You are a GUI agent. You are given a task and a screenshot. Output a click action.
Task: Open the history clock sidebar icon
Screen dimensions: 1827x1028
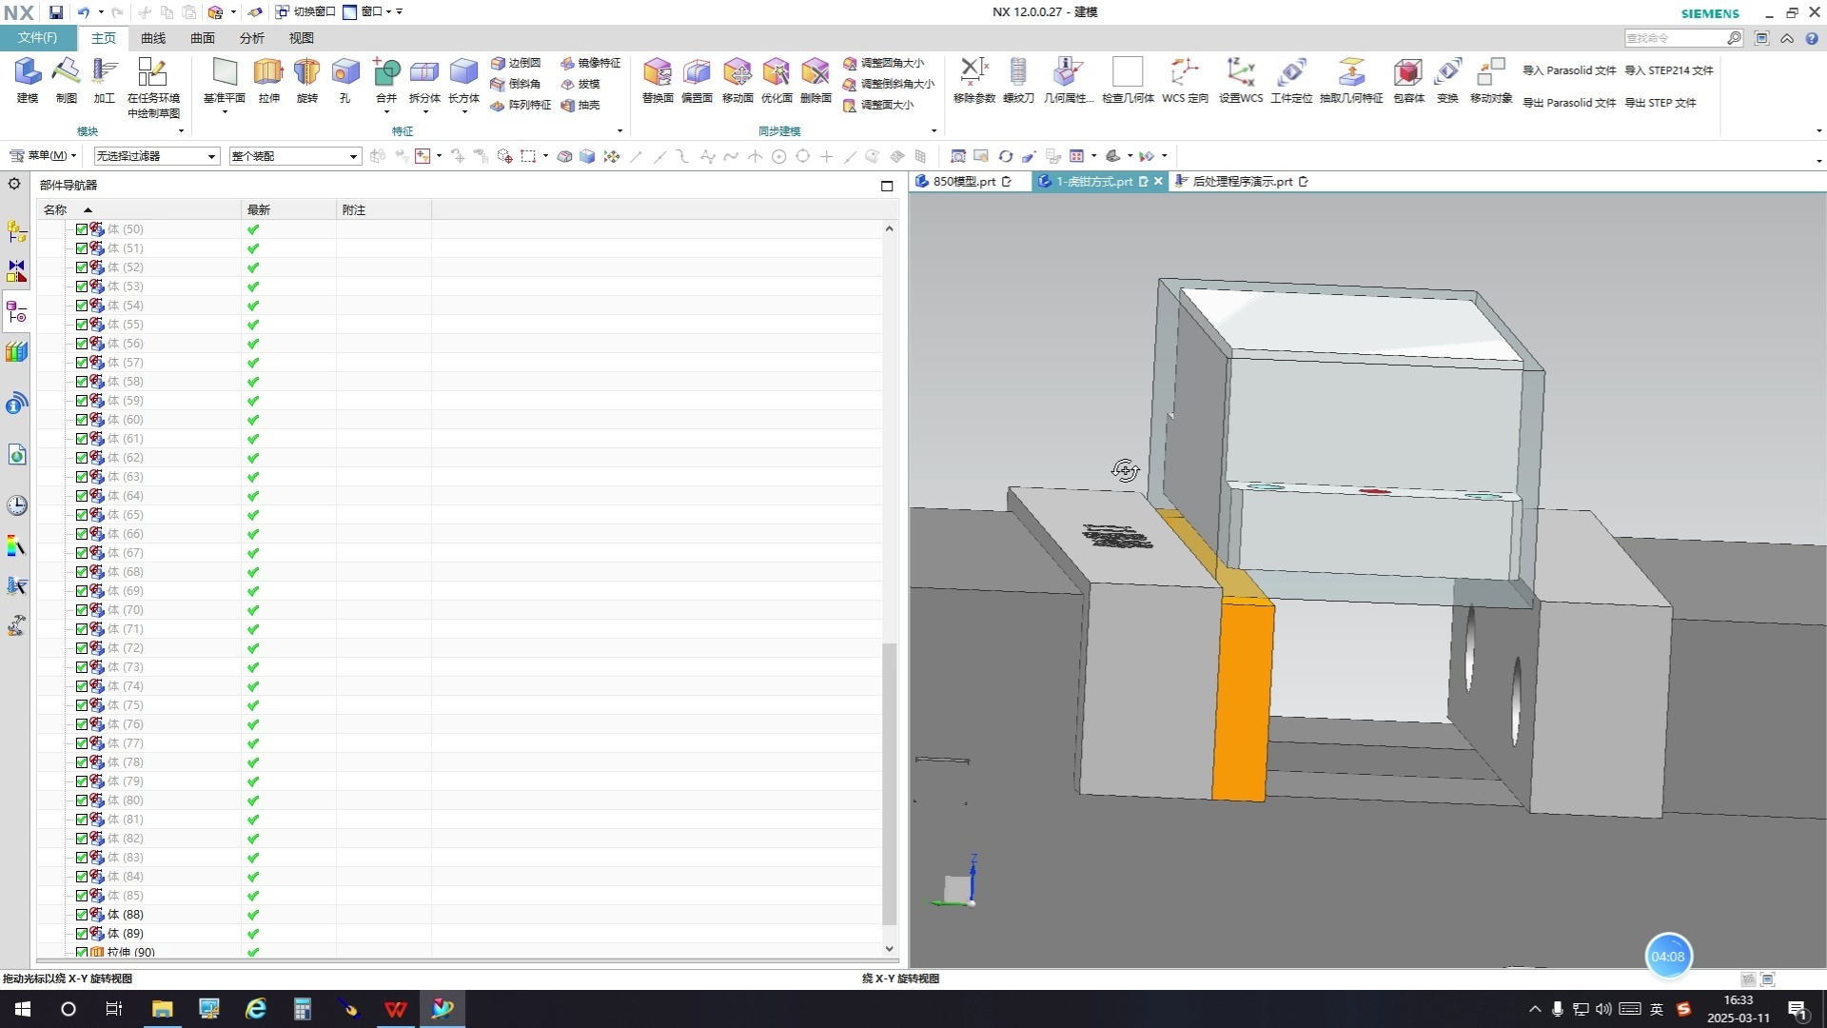pos(16,505)
